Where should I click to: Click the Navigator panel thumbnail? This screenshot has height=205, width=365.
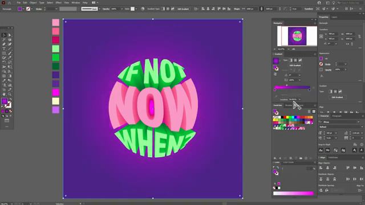tap(297, 36)
